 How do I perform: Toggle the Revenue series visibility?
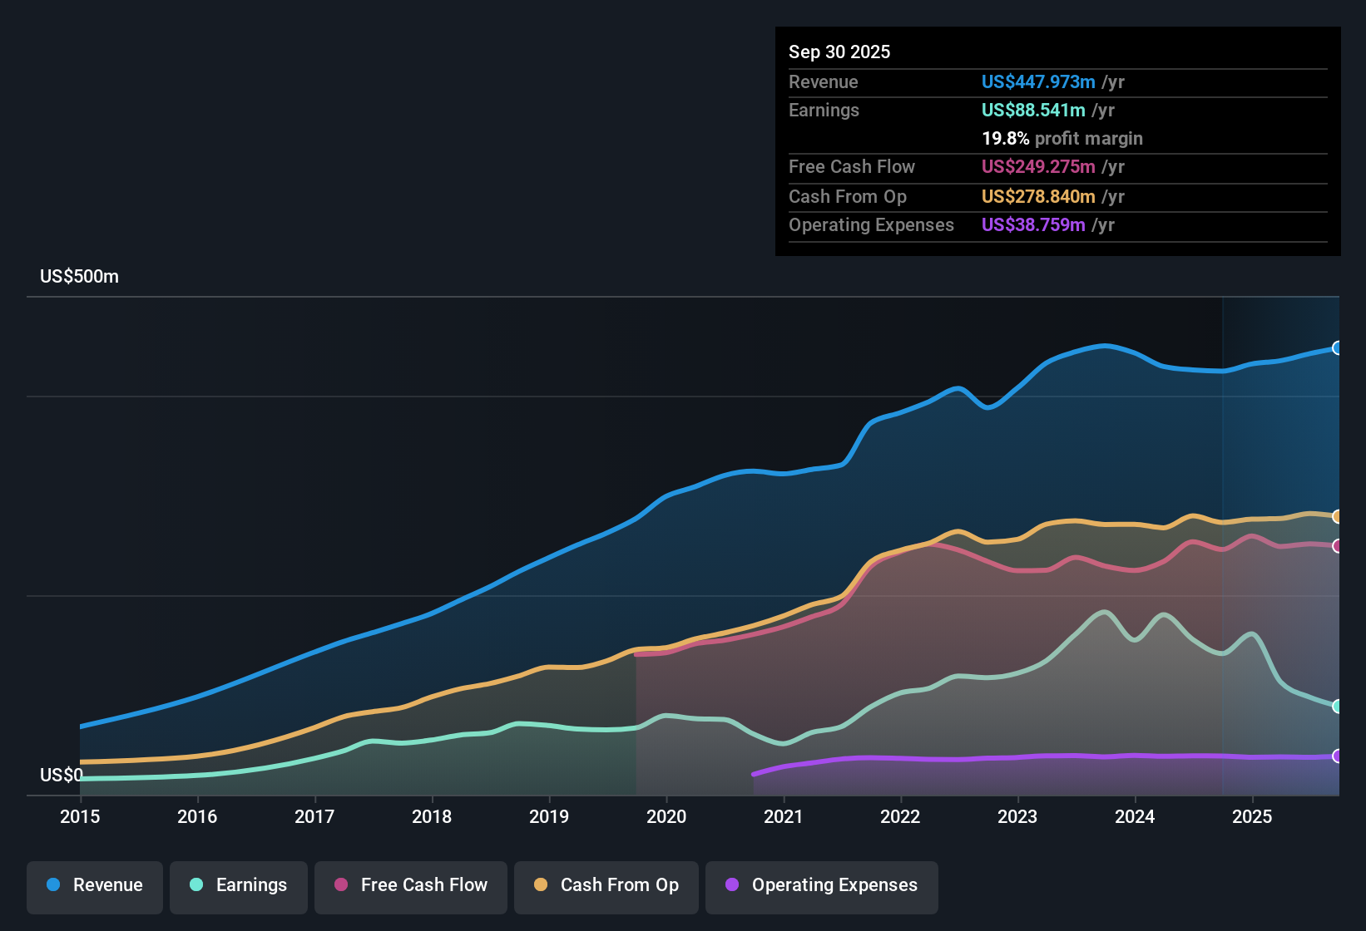[x=94, y=885]
